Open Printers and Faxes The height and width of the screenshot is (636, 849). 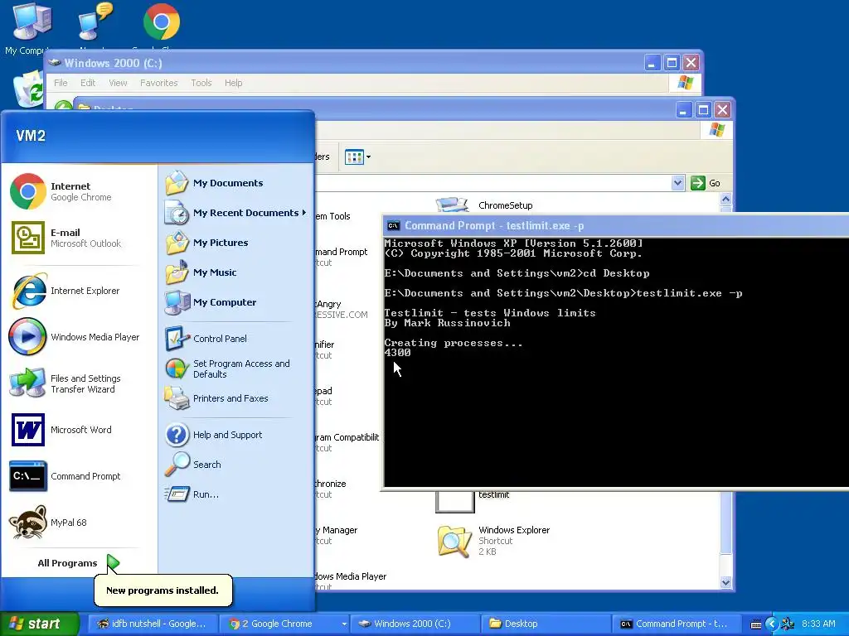[235, 398]
